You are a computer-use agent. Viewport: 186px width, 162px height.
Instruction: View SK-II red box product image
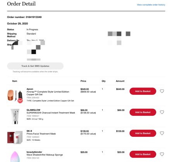point(15,137)
